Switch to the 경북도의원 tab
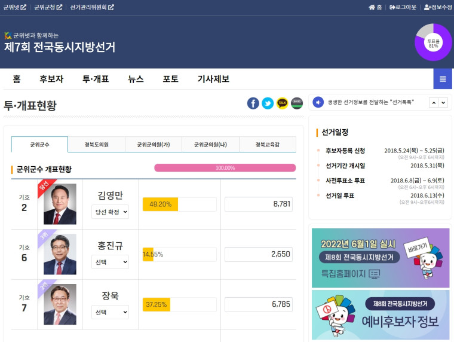Screen dimensions: 454x342 [96, 145]
